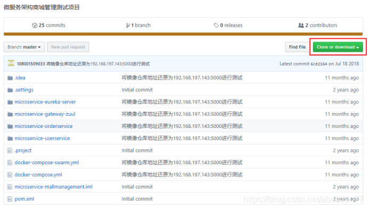Click the New pull request button
This screenshot has height=209, width=369.
tap(68, 47)
